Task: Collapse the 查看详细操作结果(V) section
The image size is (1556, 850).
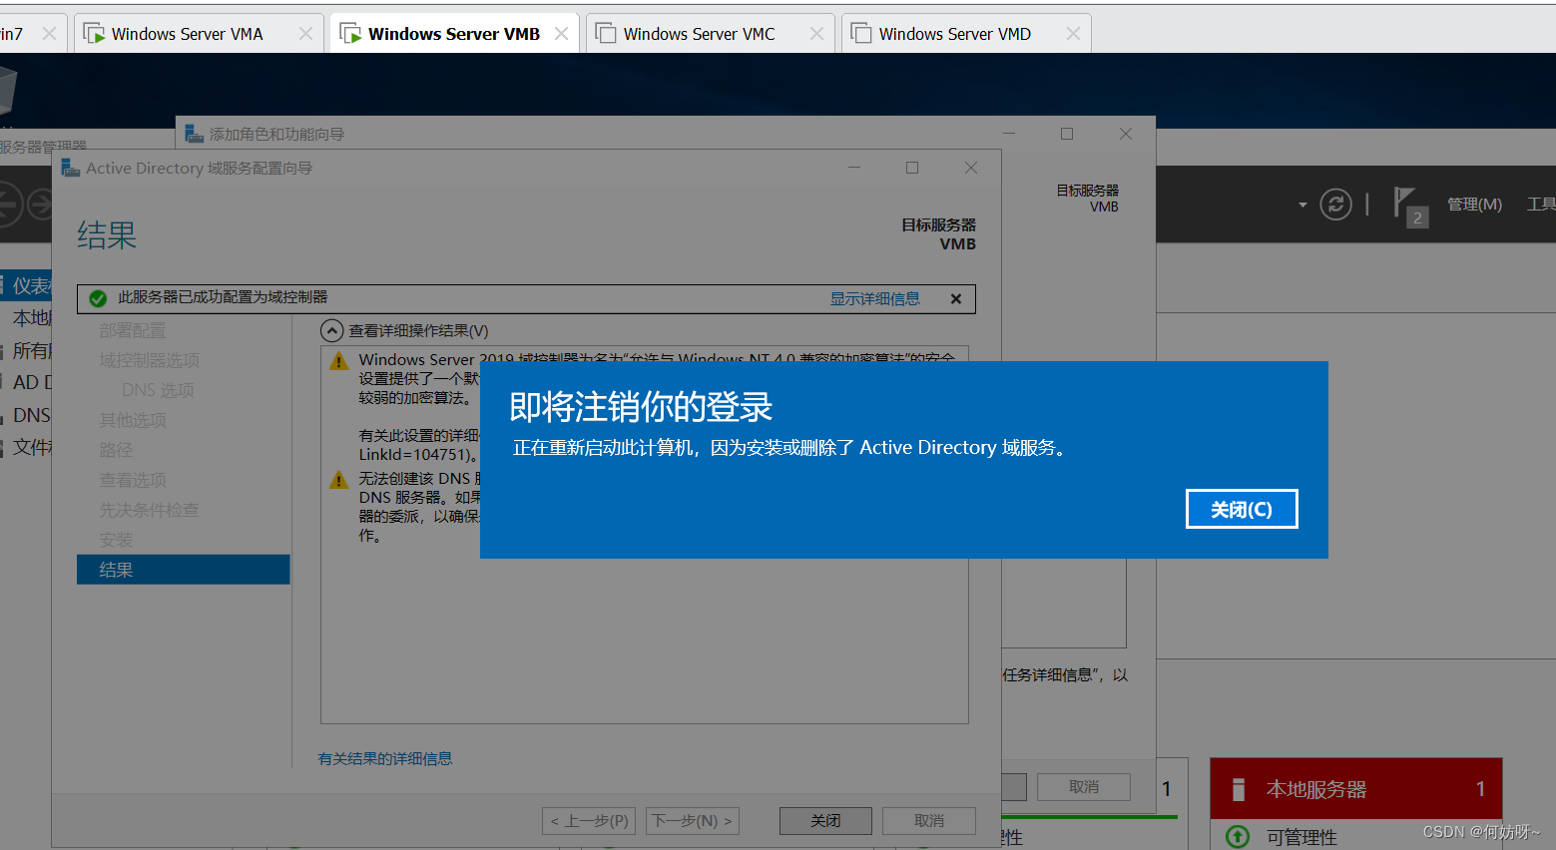Action: (331, 330)
